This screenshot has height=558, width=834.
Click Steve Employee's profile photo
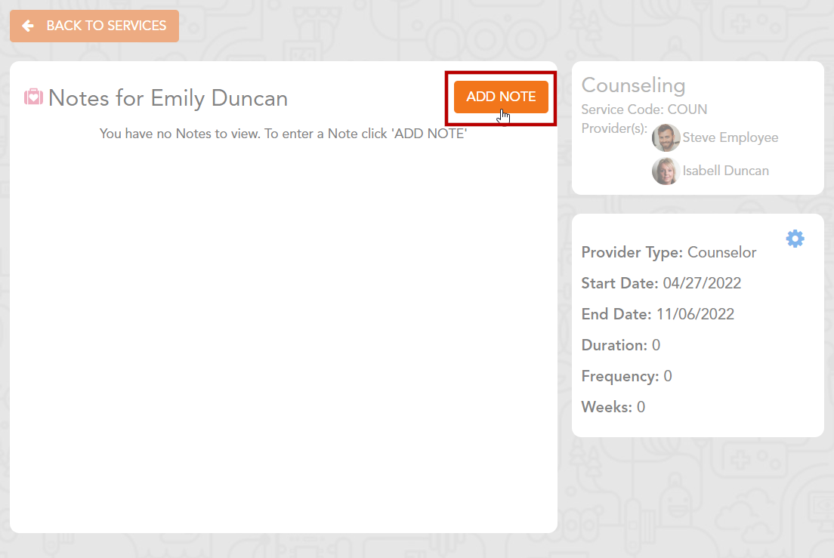(666, 137)
